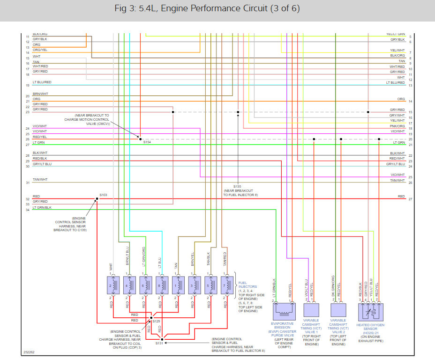Screen dimensions: 435x358
Task: Click the 'RED/BLK' label on left row 29
Action: pyautogui.click(x=40, y=159)
